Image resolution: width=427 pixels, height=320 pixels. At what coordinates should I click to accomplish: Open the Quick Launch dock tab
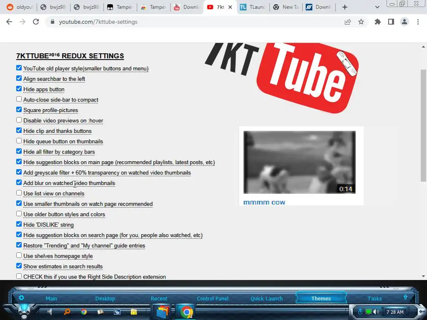point(266,298)
